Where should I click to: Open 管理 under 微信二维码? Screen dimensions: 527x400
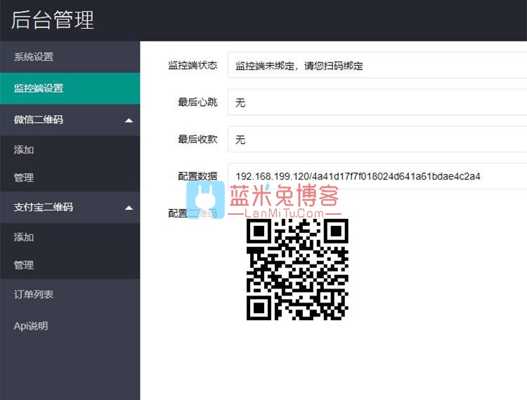tap(70, 178)
